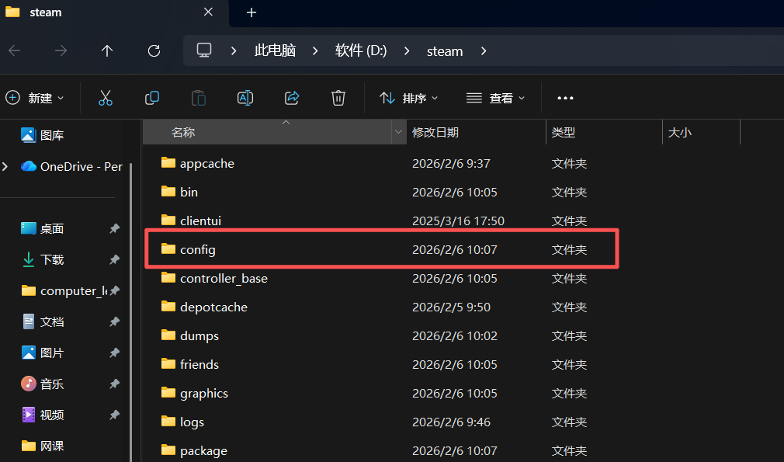Select the controller_base folder

[214, 278]
